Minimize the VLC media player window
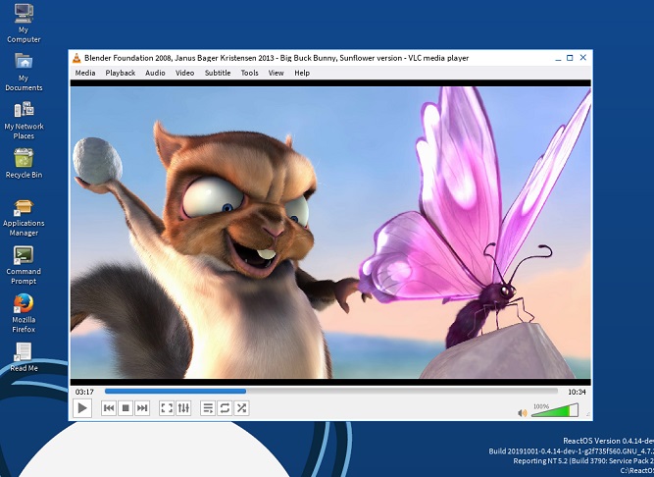 tap(558, 58)
